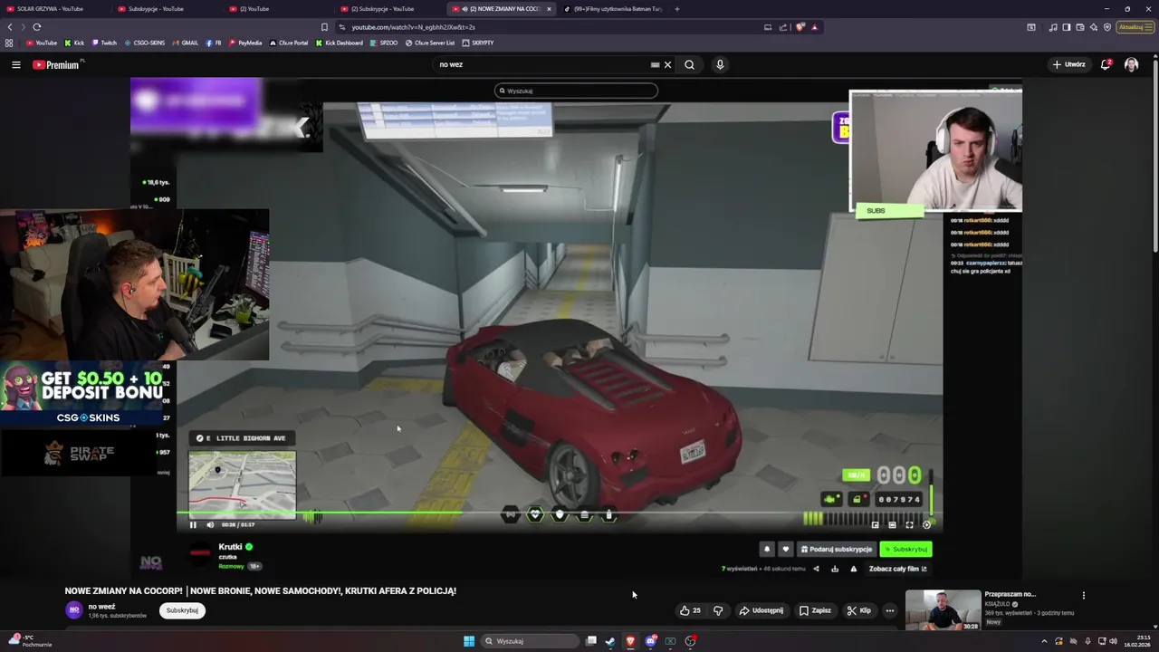
Task: Show hidden system tray icons chevron
Action: click(x=1044, y=641)
